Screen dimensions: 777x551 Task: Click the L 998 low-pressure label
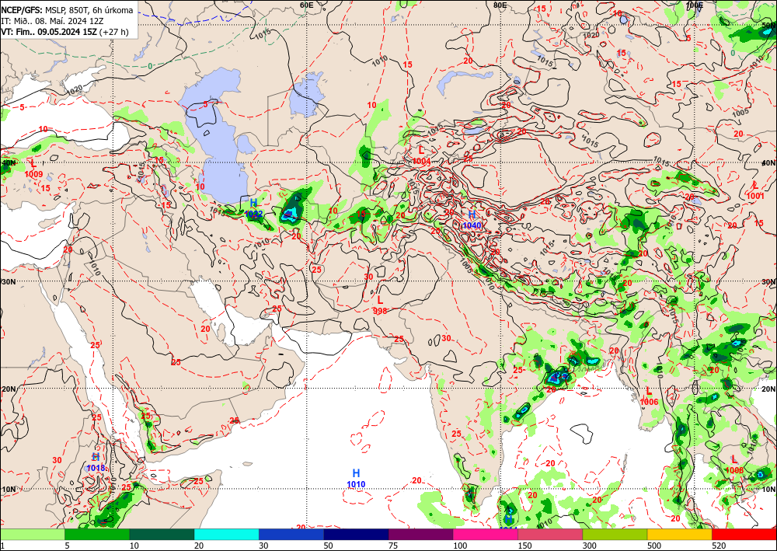point(380,305)
